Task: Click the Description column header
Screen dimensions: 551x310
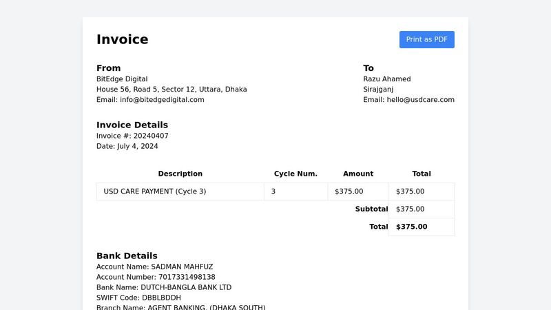Action: tap(180, 174)
